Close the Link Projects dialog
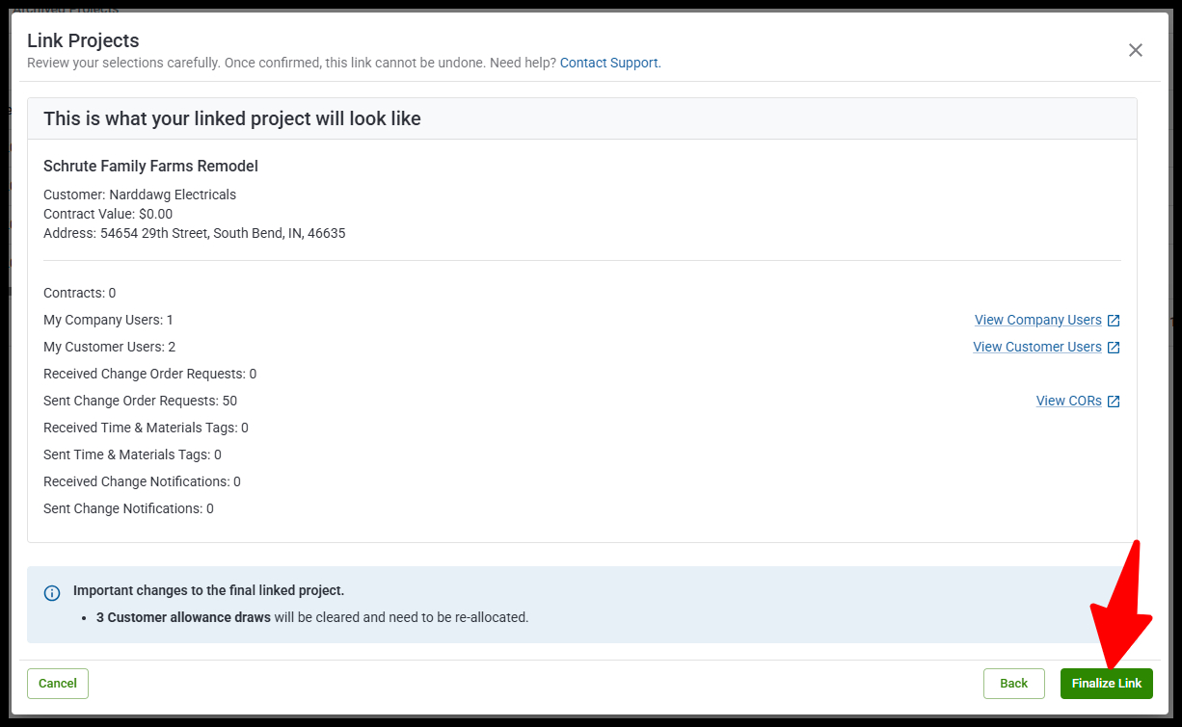The width and height of the screenshot is (1182, 727). coord(1136,50)
